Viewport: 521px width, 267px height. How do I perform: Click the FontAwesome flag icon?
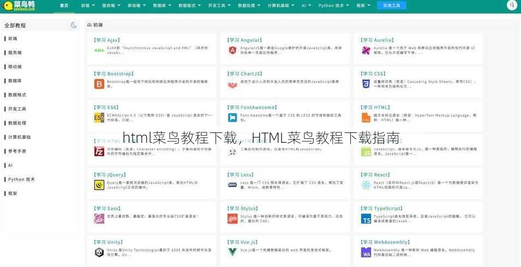[232, 118]
